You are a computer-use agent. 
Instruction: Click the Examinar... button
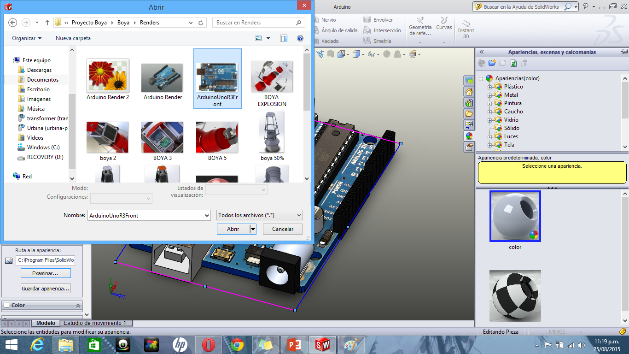(x=46, y=273)
